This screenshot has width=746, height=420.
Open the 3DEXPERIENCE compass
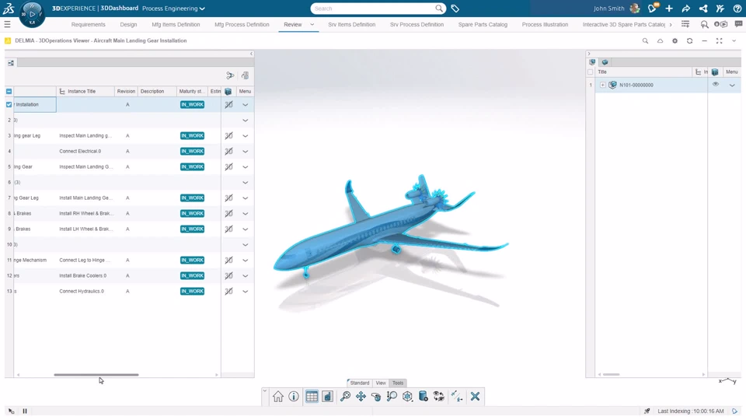coord(32,14)
